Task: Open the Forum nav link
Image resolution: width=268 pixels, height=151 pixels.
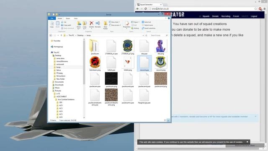Action: (x=236, y=16)
